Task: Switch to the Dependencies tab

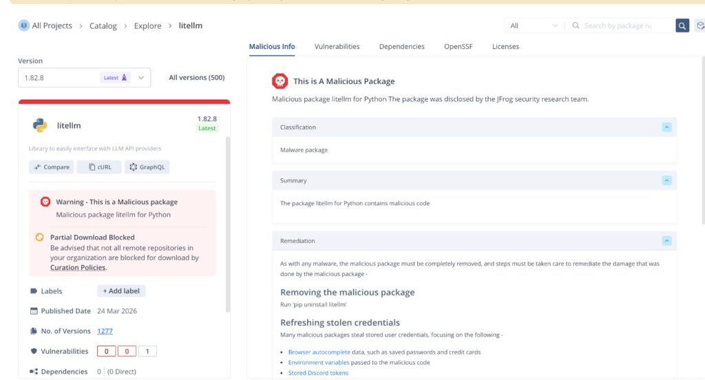Action: click(x=401, y=47)
